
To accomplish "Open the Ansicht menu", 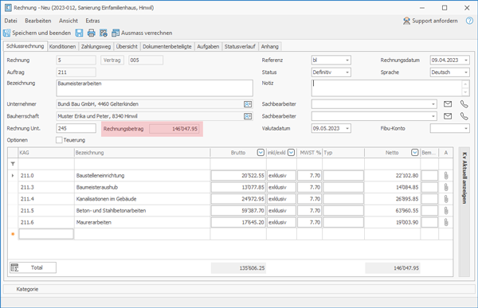I will click(69, 21).
